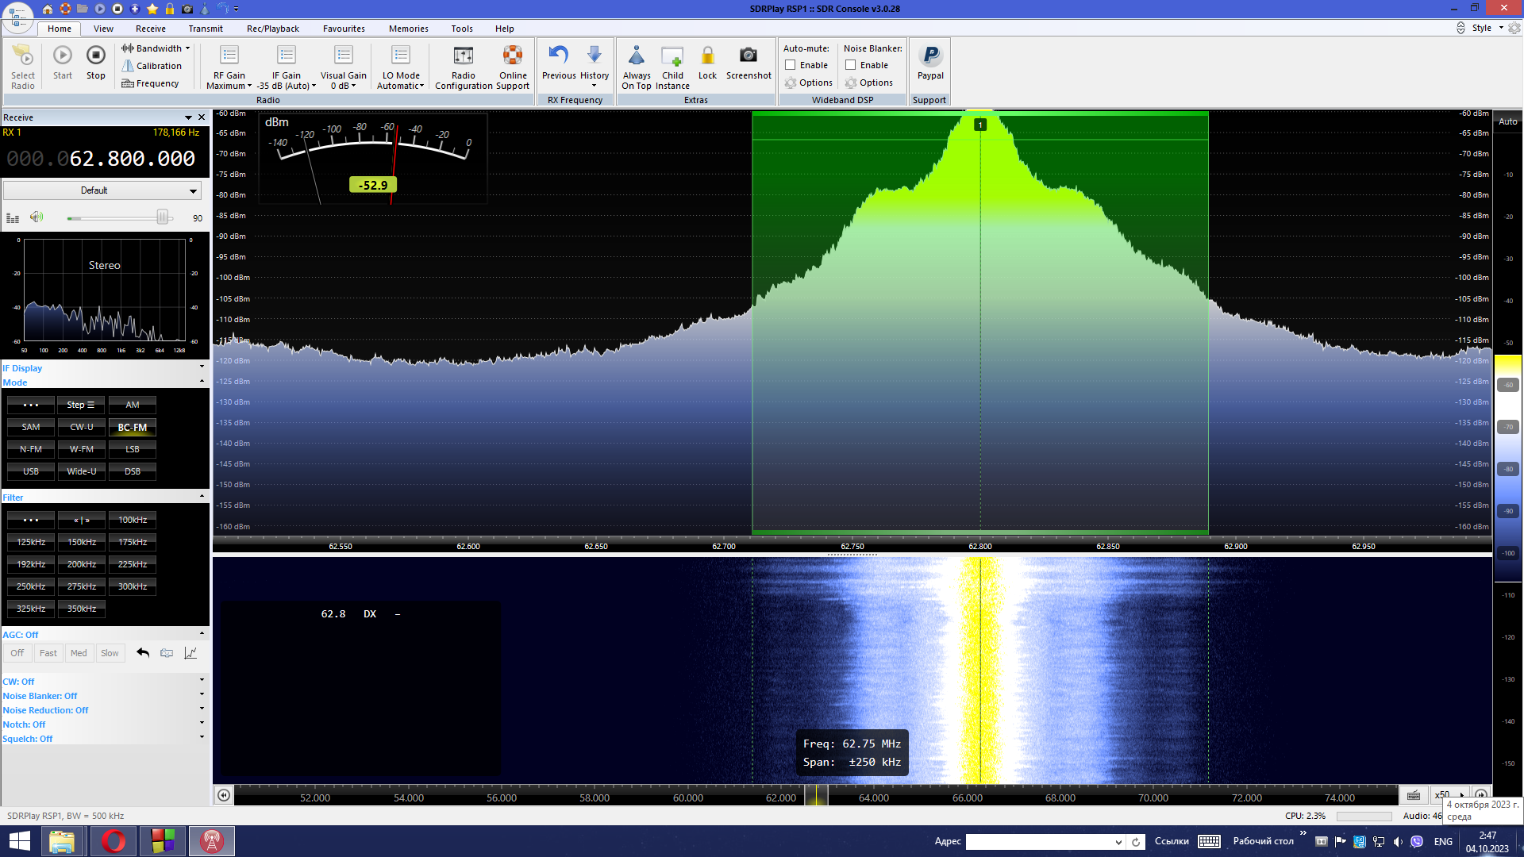Screen dimensions: 1524x857
Task: Select BC-FM demodulation mode
Action: coord(133,427)
